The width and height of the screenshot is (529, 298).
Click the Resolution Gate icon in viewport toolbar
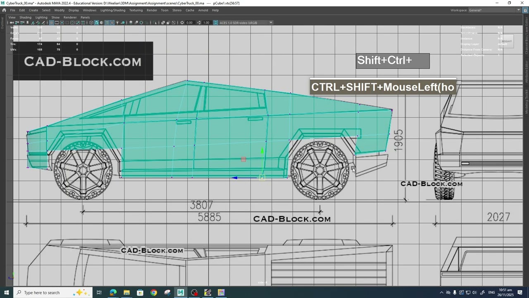click(62, 22)
